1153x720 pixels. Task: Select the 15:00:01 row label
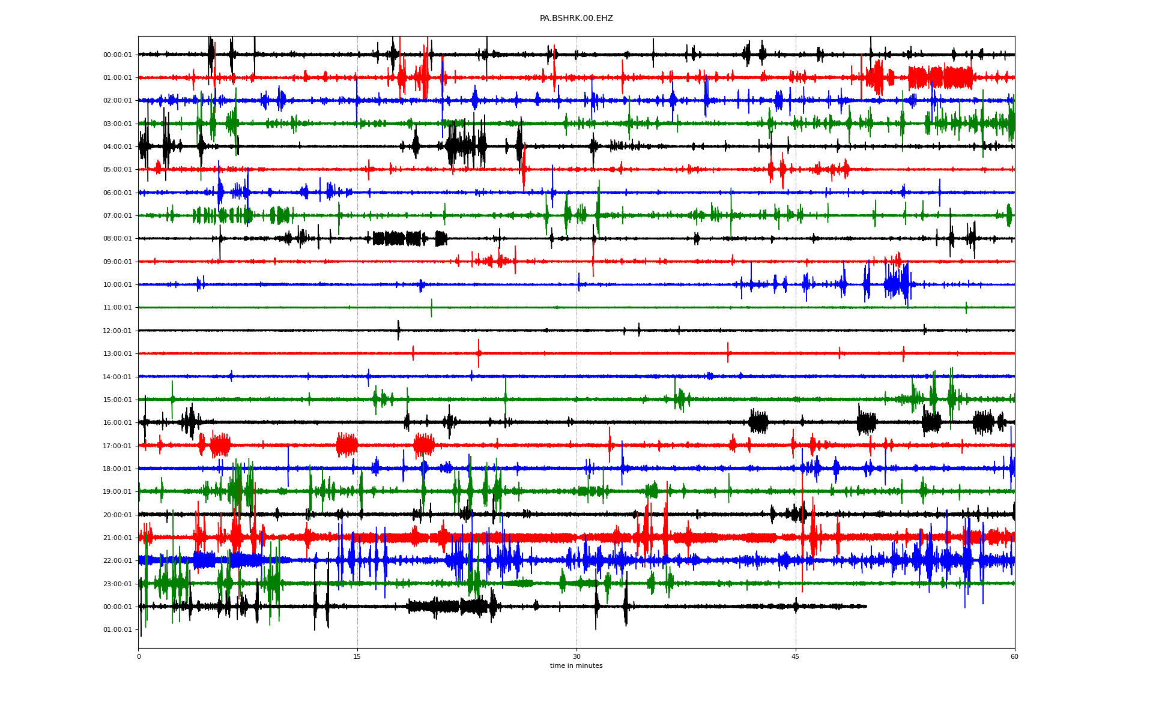[118, 400]
